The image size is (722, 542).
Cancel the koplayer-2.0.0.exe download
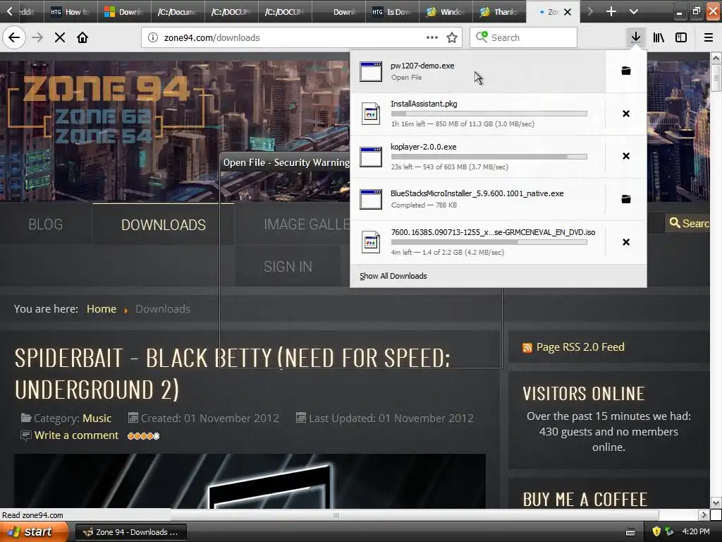(x=626, y=156)
